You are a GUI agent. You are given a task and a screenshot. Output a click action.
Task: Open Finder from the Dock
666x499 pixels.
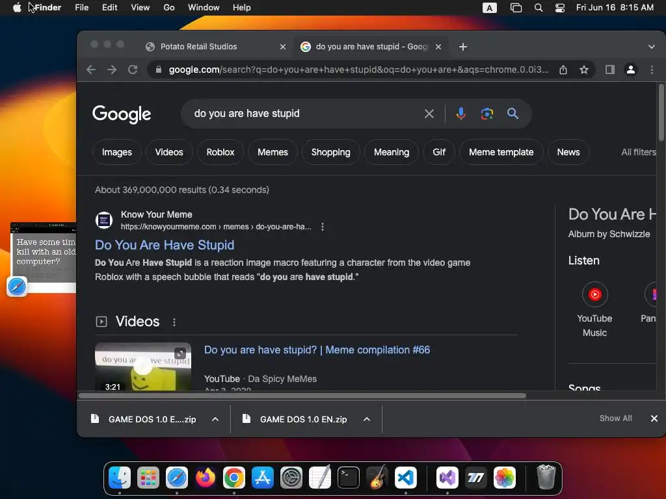point(120,478)
